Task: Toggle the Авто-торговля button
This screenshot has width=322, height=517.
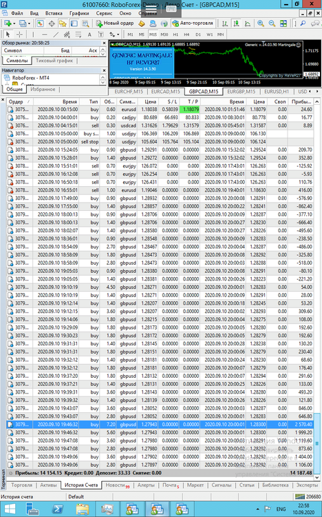Action: point(193,23)
